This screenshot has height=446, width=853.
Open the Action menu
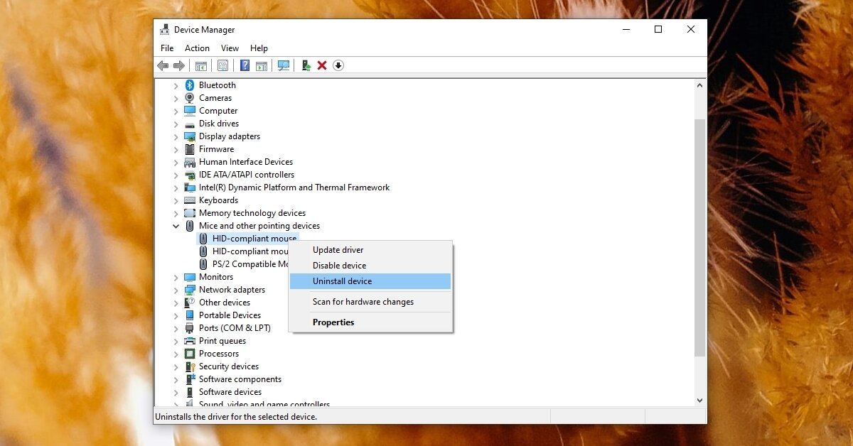point(197,48)
